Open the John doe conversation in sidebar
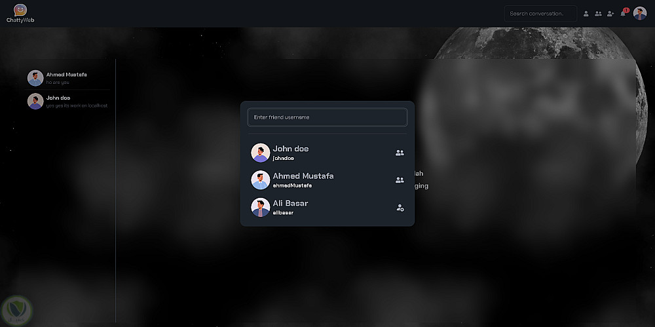This screenshot has width=655, height=327. (x=67, y=101)
